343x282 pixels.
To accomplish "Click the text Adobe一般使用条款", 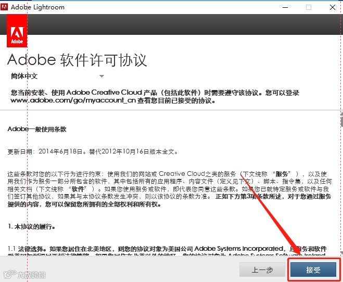I will pos(37,129).
